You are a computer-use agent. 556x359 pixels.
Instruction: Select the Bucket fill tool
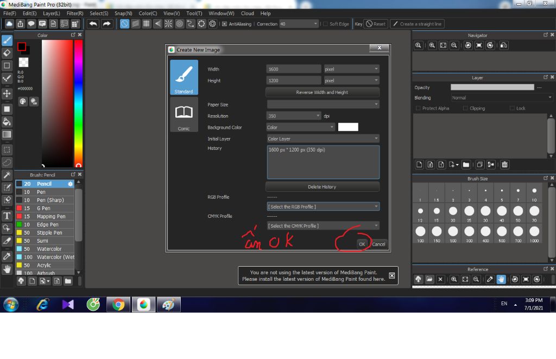coord(7,122)
